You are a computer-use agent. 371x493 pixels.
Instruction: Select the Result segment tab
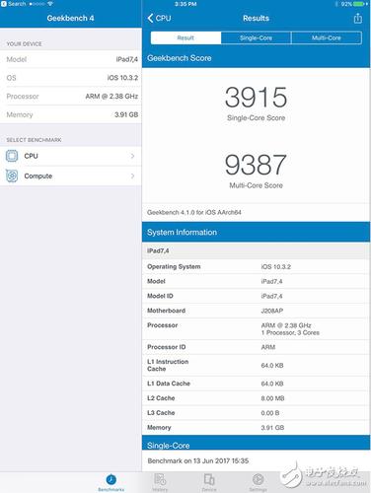coord(185,37)
